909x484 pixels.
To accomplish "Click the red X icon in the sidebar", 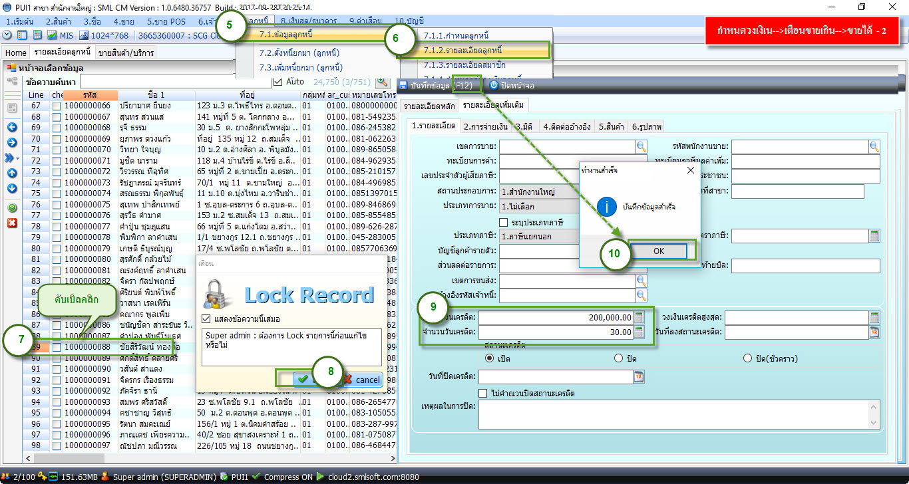I will (x=12, y=223).
